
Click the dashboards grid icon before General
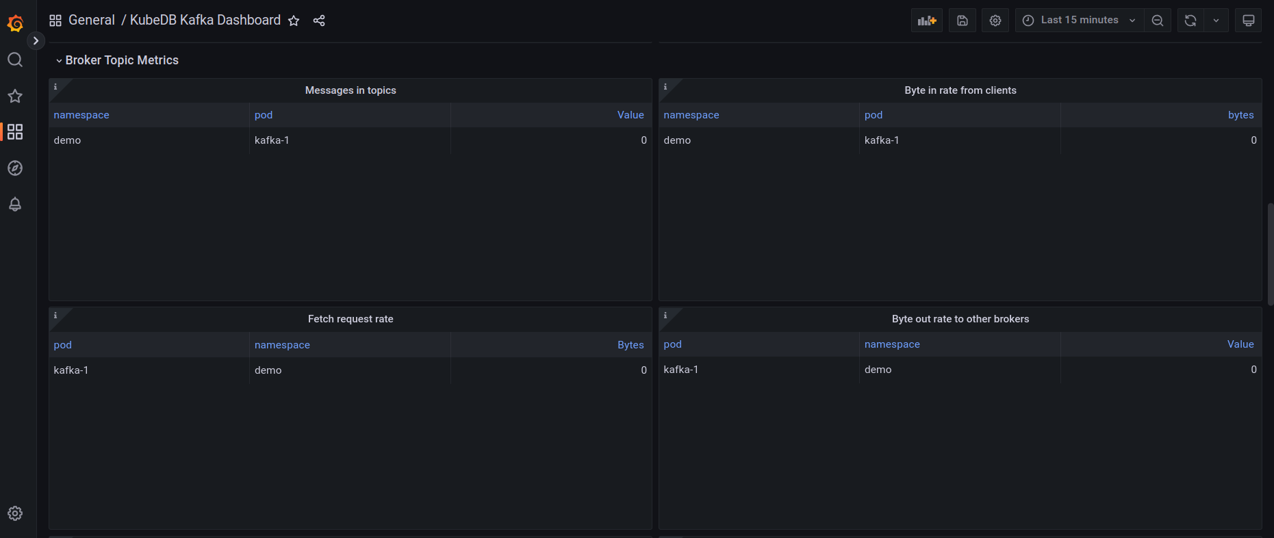pyautogui.click(x=55, y=21)
